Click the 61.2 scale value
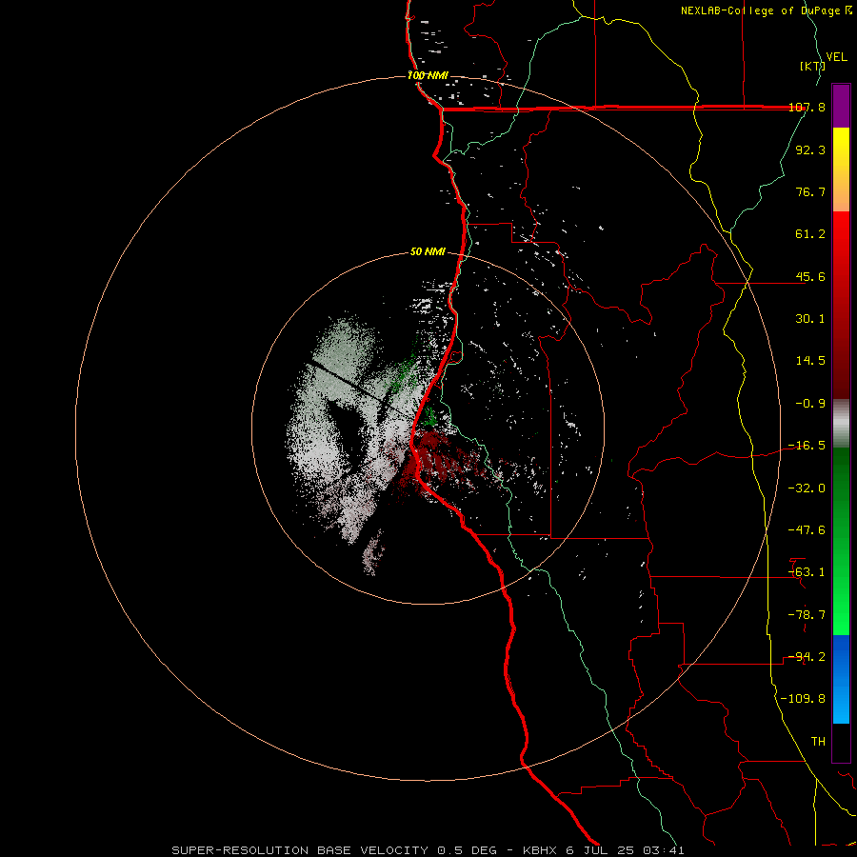Viewport: 857px width, 857px height. [810, 234]
